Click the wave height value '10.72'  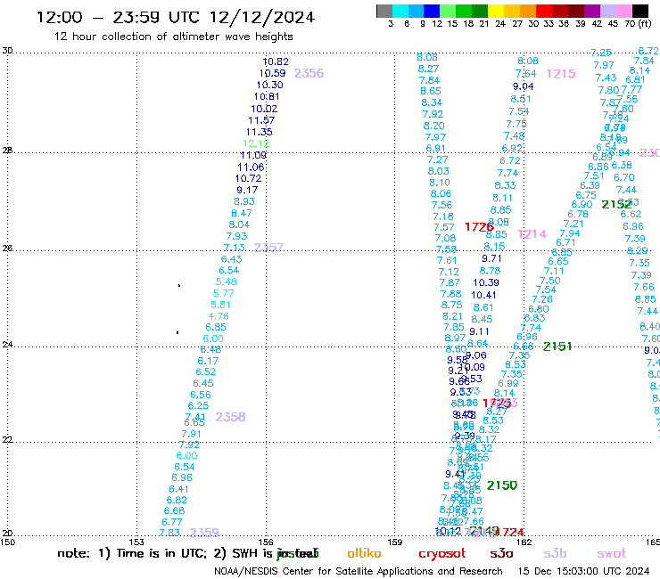[248, 178]
